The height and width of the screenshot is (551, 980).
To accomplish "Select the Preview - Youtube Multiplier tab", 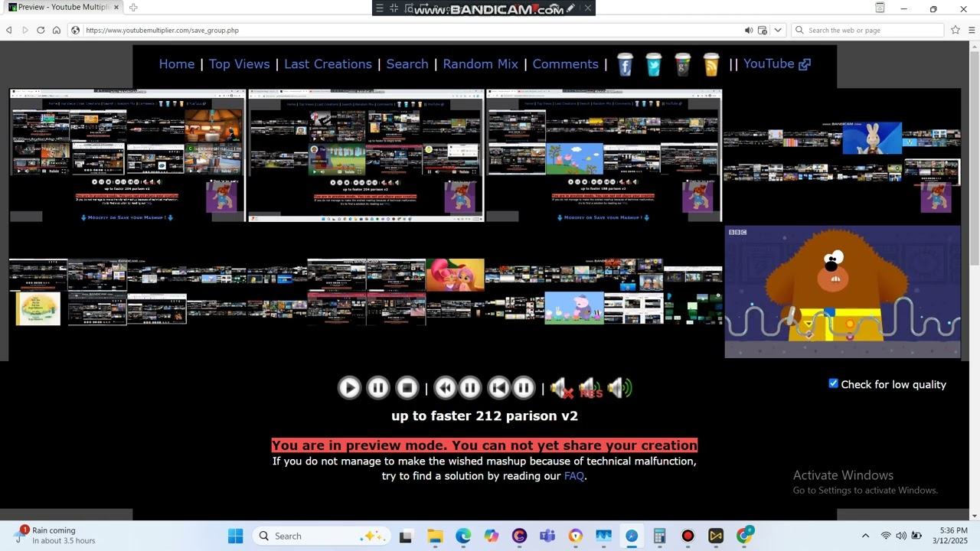I will (x=64, y=7).
